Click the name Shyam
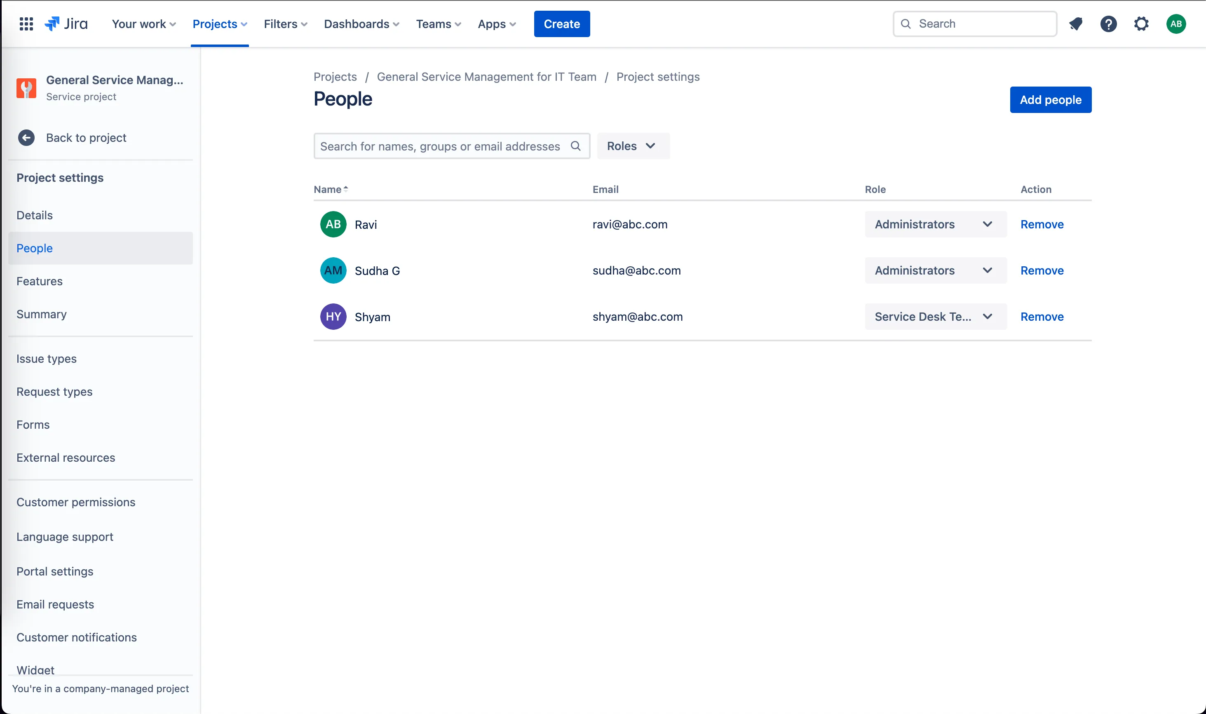The image size is (1206, 714). 372,317
